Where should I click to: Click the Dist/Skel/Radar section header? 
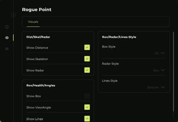(x=38, y=37)
